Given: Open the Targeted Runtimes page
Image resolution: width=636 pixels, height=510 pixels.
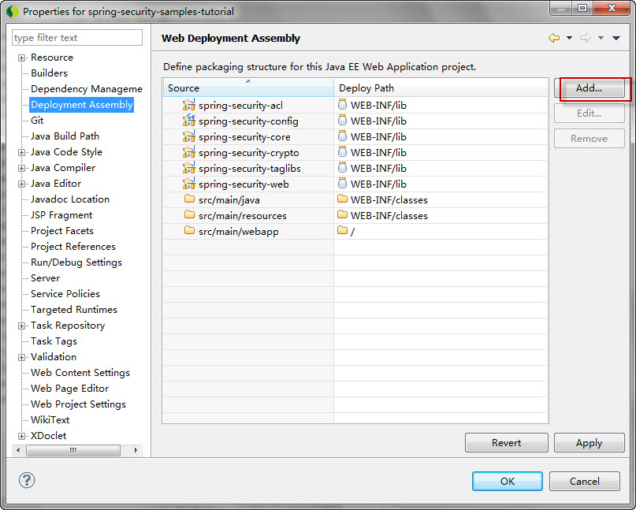Looking at the screenshot, I should (x=74, y=310).
